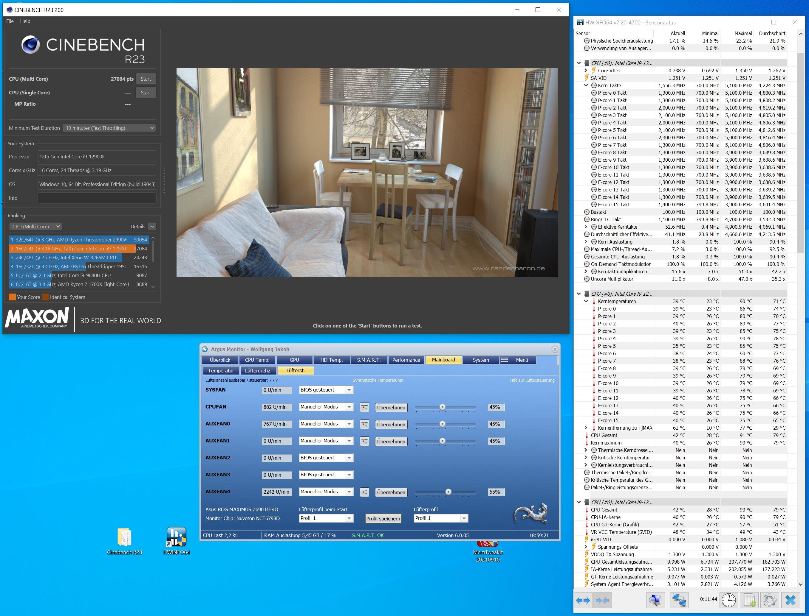
Task: Open CPU (Multi Core) ranking dropdown
Action: click(35, 227)
